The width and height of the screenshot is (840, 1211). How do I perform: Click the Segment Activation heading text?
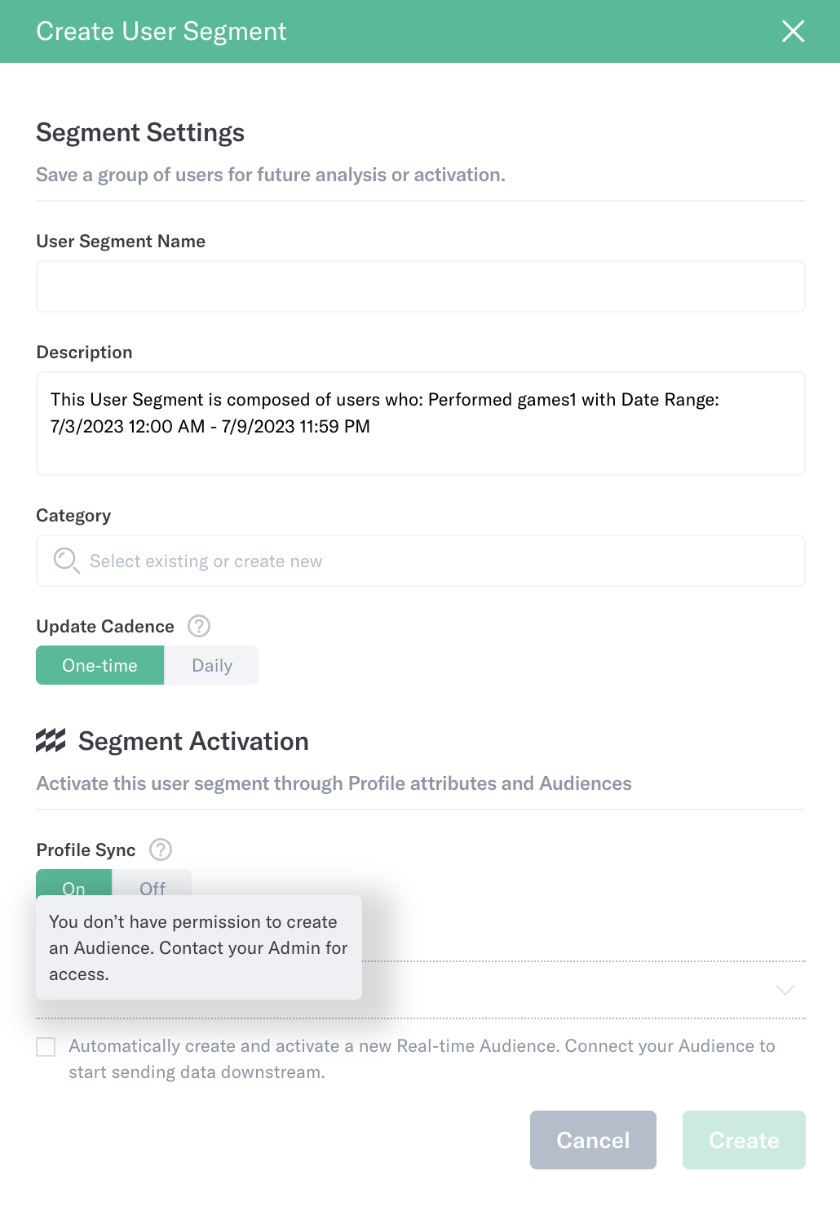(x=193, y=741)
